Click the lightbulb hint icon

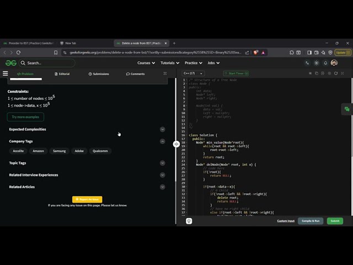(x=189, y=221)
